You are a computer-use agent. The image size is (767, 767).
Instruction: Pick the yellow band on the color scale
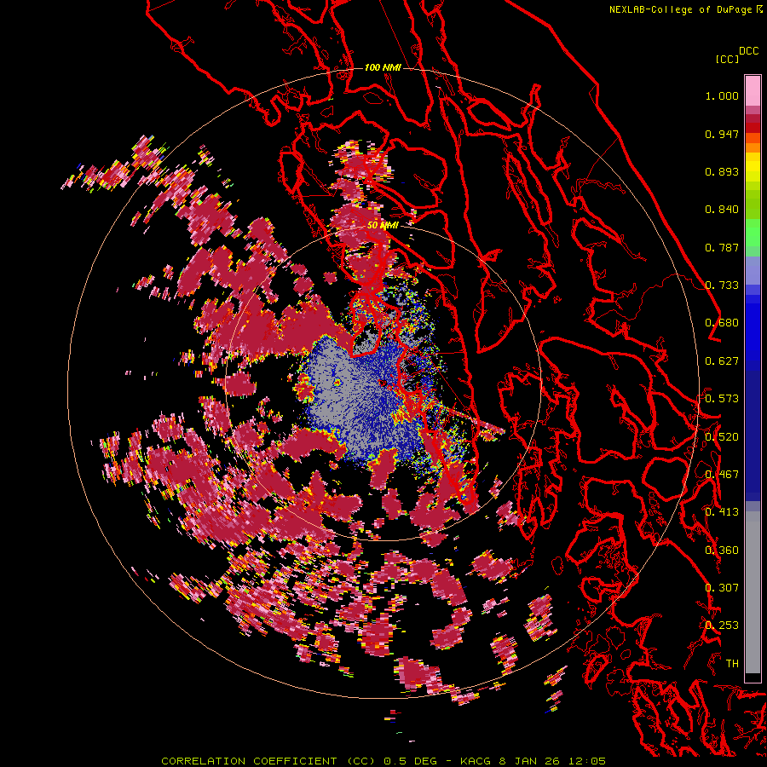[x=753, y=168]
